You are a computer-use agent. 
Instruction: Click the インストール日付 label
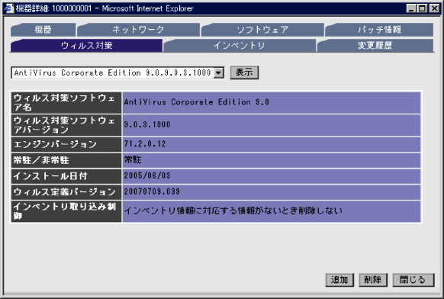tap(50, 176)
